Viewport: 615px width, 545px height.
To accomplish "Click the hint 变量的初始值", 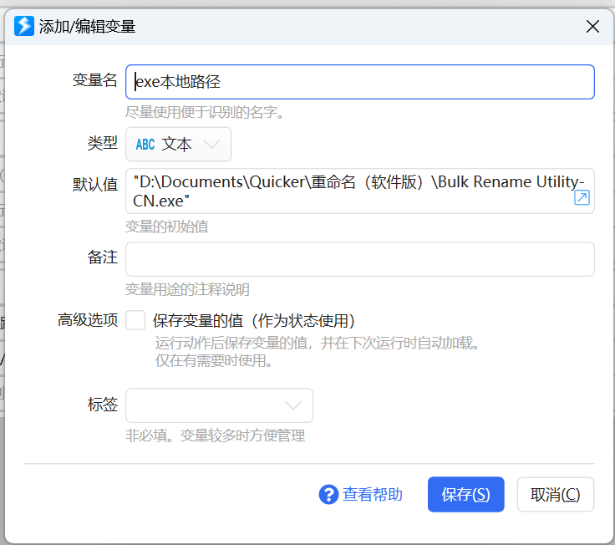I will click(167, 227).
